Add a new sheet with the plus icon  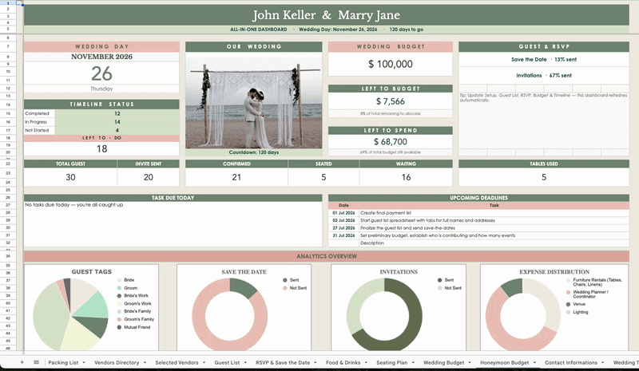22,362
